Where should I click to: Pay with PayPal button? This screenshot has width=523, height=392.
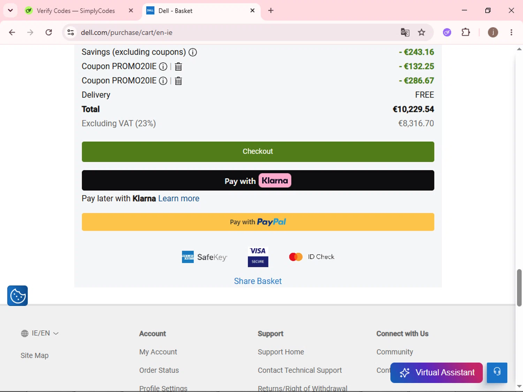(258, 222)
